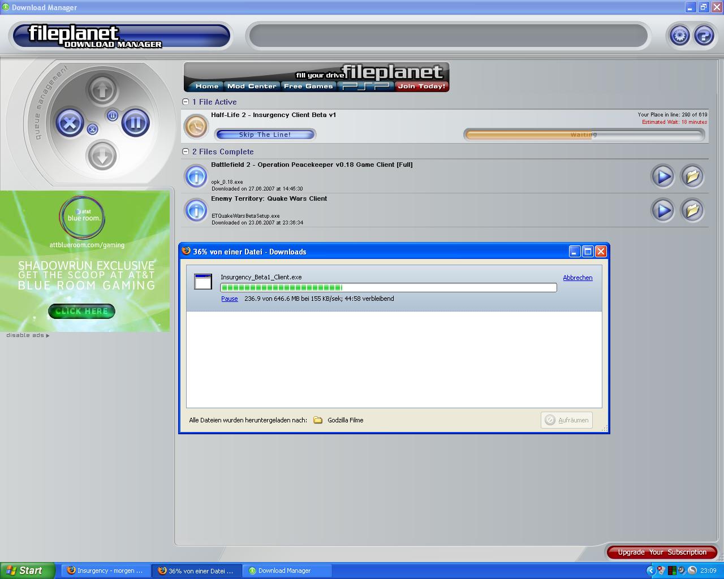The width and height of the screenshot is (724, 579).
Task: Open Free Games tab
Action: coord(308,86)
